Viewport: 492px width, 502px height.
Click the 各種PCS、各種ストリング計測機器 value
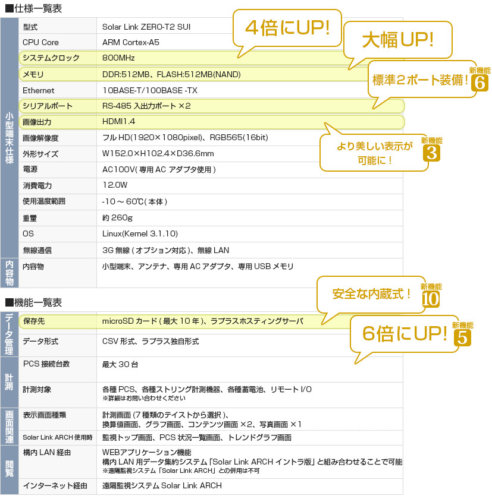207,389
